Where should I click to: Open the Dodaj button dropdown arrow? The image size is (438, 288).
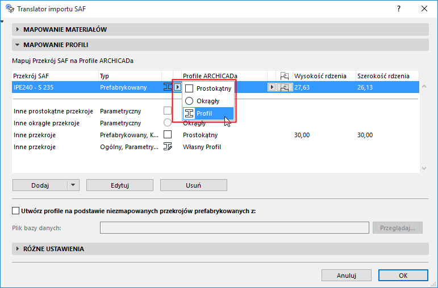click(x=73, y=185)
